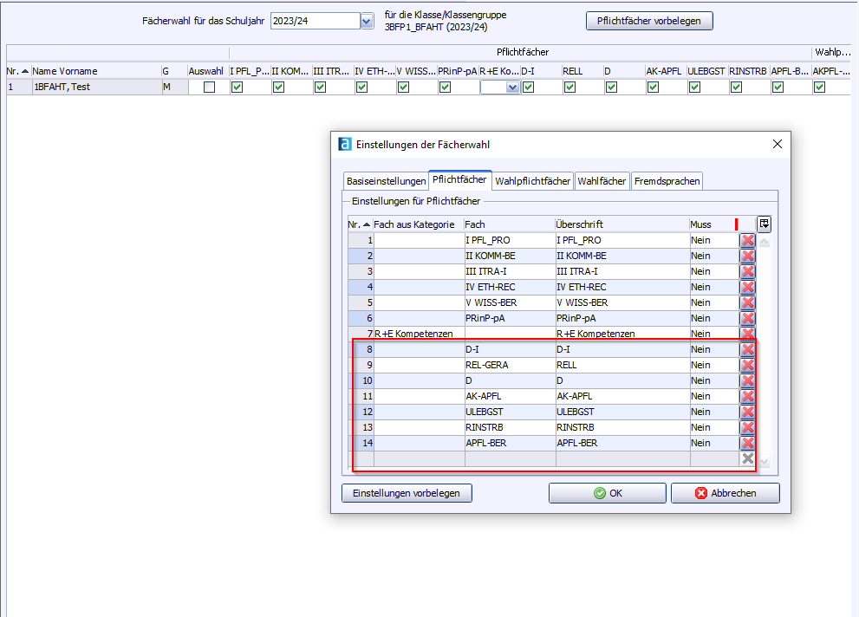Delete row 3 III ITRA-I via red X
The width and height of the screenshot is (859, 617).
tap(747, 271)
